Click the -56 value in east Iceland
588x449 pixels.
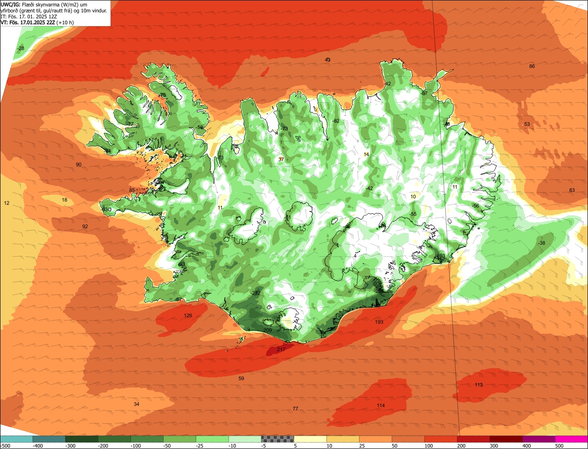coord(475,206)
